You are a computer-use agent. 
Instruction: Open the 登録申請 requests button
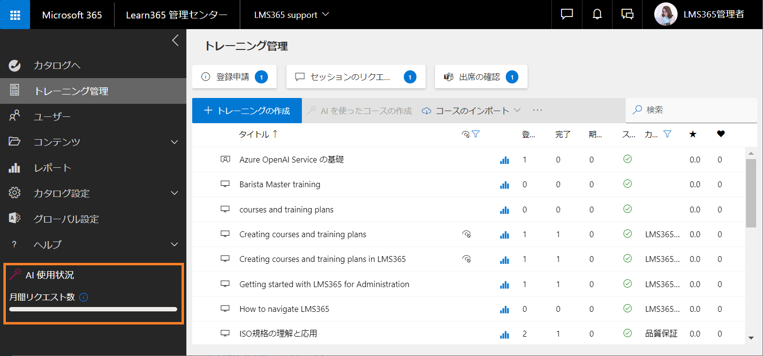[x=234, y=77]
